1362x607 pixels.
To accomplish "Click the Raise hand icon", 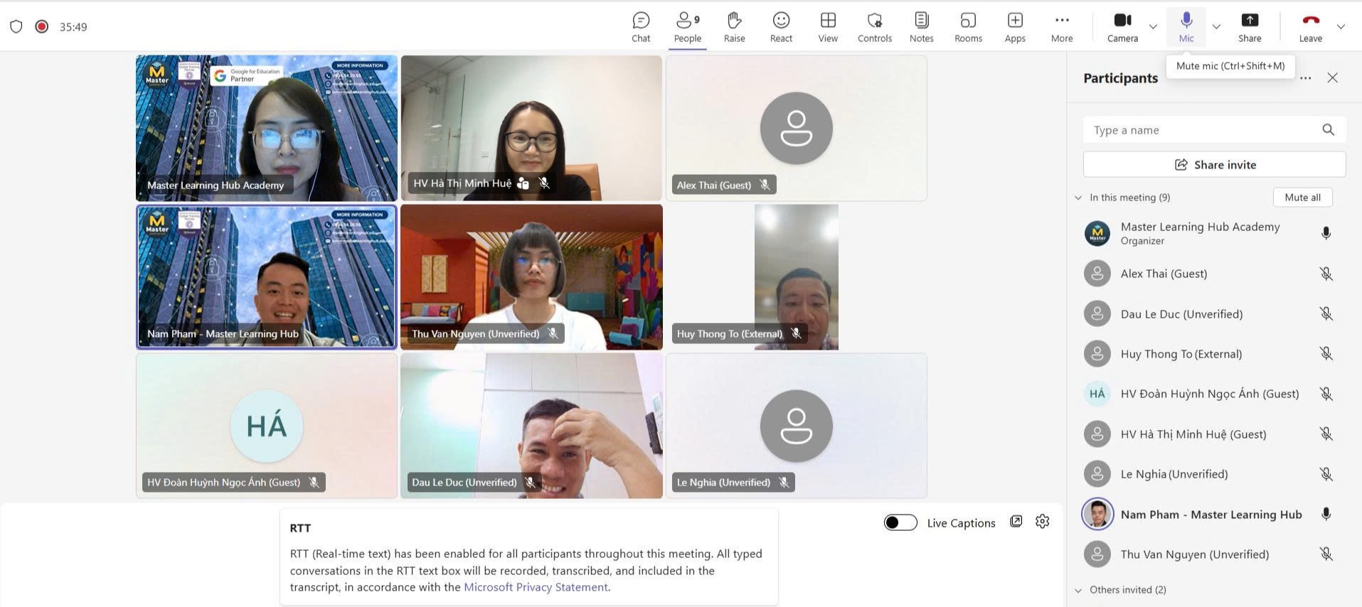I will pos(734,27).
